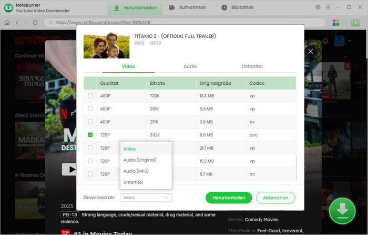Click the Originalgröße column header
The width and height of the screenshot is (368, 235).
pyautogui.click(x=221, y=83)
